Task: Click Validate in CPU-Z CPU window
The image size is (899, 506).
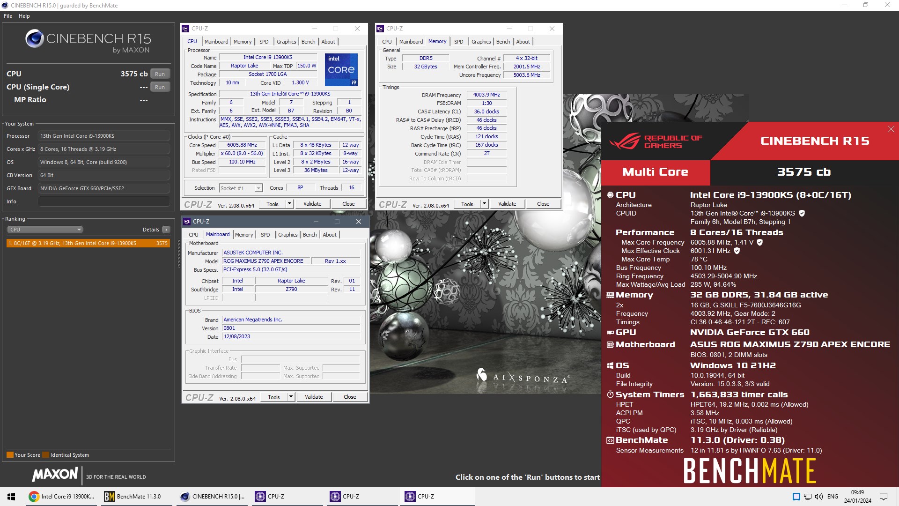Action: coord(312,204)
